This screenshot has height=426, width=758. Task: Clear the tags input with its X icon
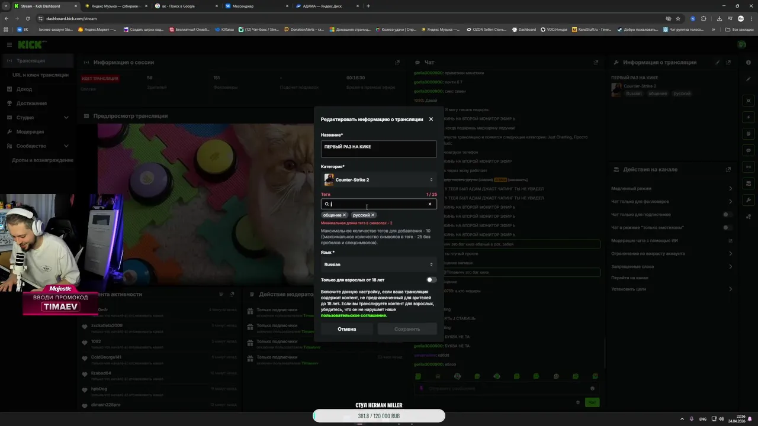pyautogui.click(x=430, y=204)
